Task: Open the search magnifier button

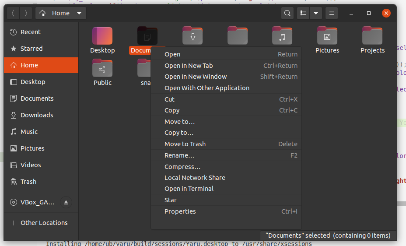Action: (287, 13)
